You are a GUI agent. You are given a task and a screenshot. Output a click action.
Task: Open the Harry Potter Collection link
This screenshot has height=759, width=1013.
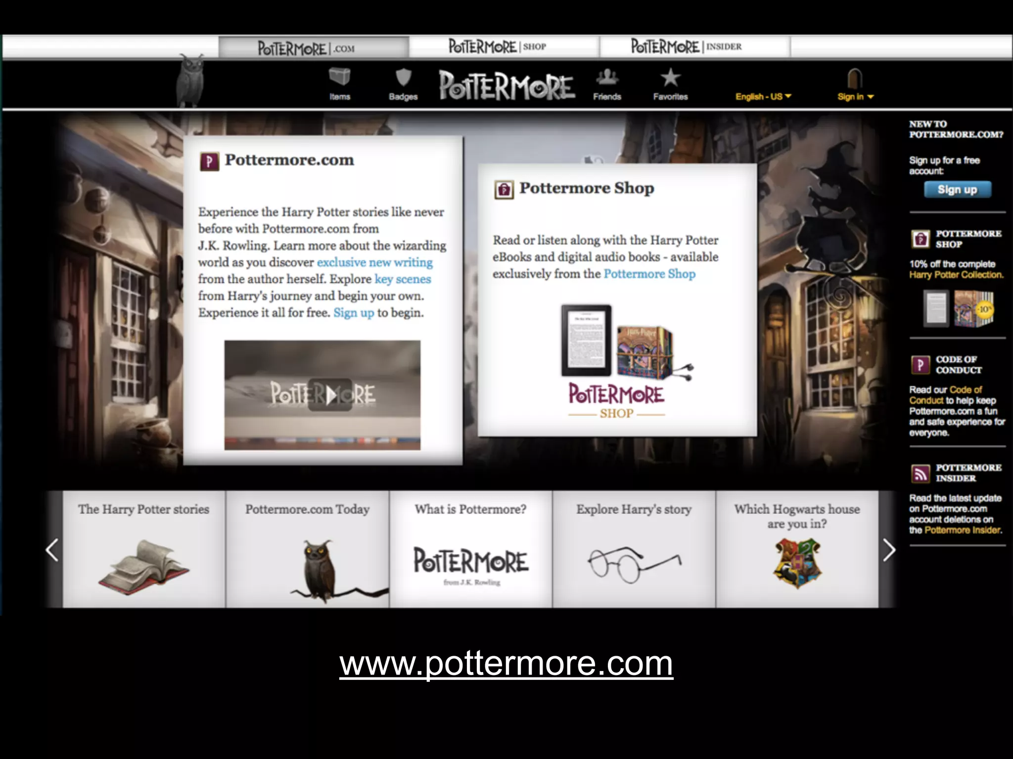point(956,275)
